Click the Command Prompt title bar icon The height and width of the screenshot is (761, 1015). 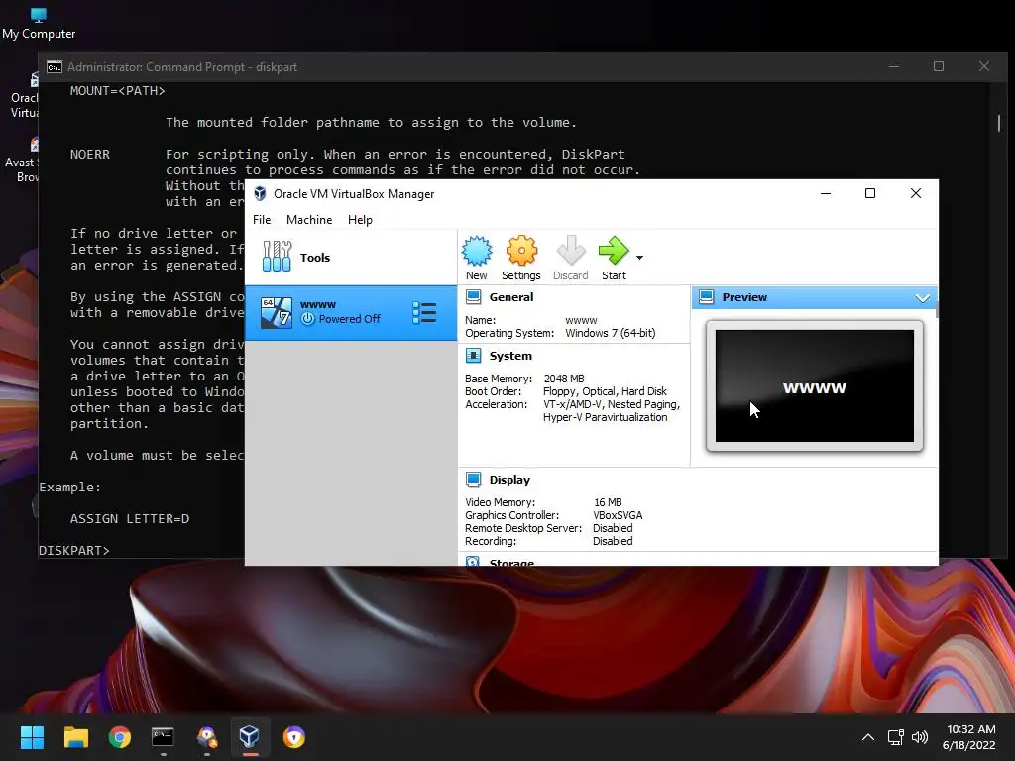point(55,66)
